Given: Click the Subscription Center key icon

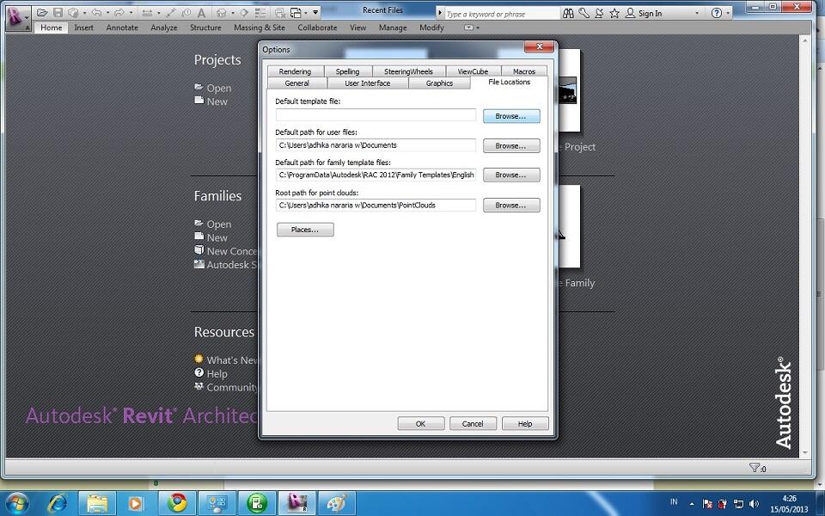Looking at the screenshot, I should pos(584,13).
